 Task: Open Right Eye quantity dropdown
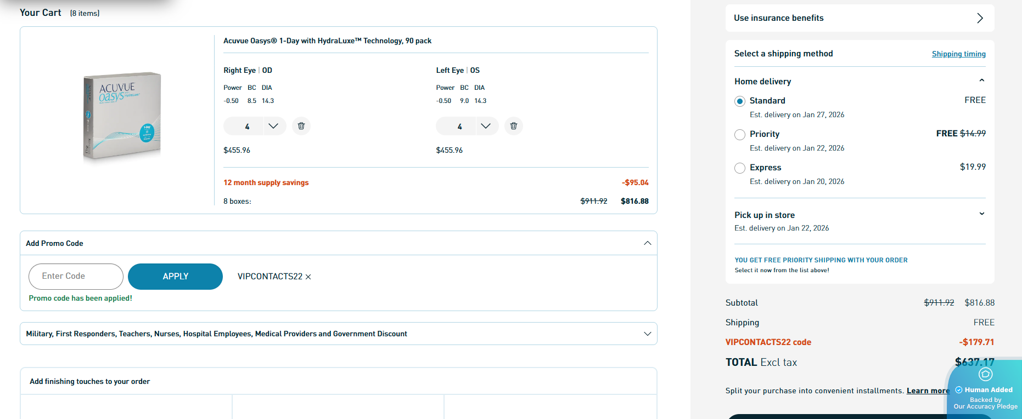coord(273,126)
